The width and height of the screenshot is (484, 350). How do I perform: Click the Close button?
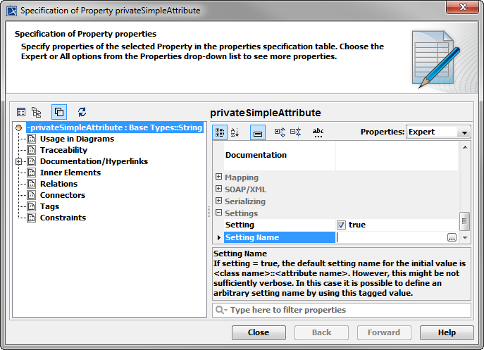259,332
